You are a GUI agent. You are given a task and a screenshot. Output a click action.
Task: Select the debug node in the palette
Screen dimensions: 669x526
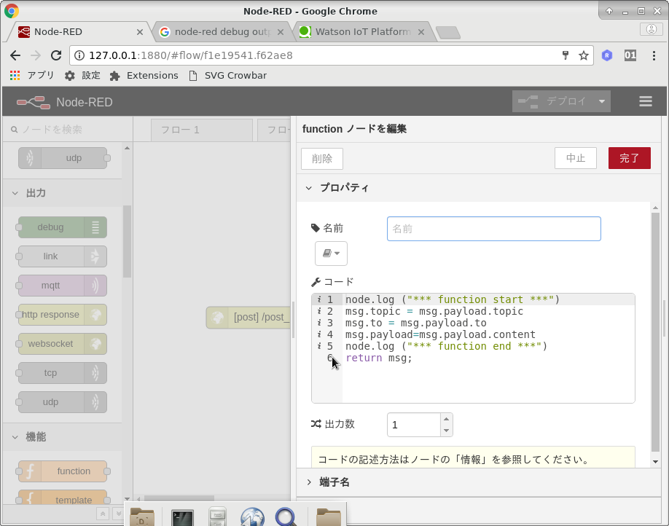[x=63, y=227]
